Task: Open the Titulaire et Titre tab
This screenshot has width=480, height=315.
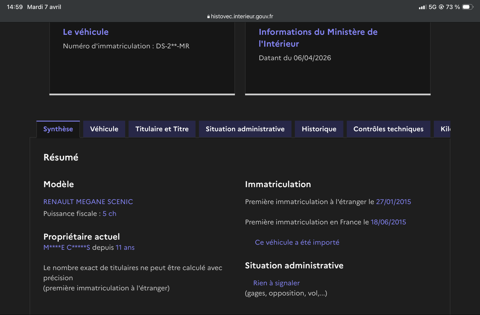Action: (162, 129)
